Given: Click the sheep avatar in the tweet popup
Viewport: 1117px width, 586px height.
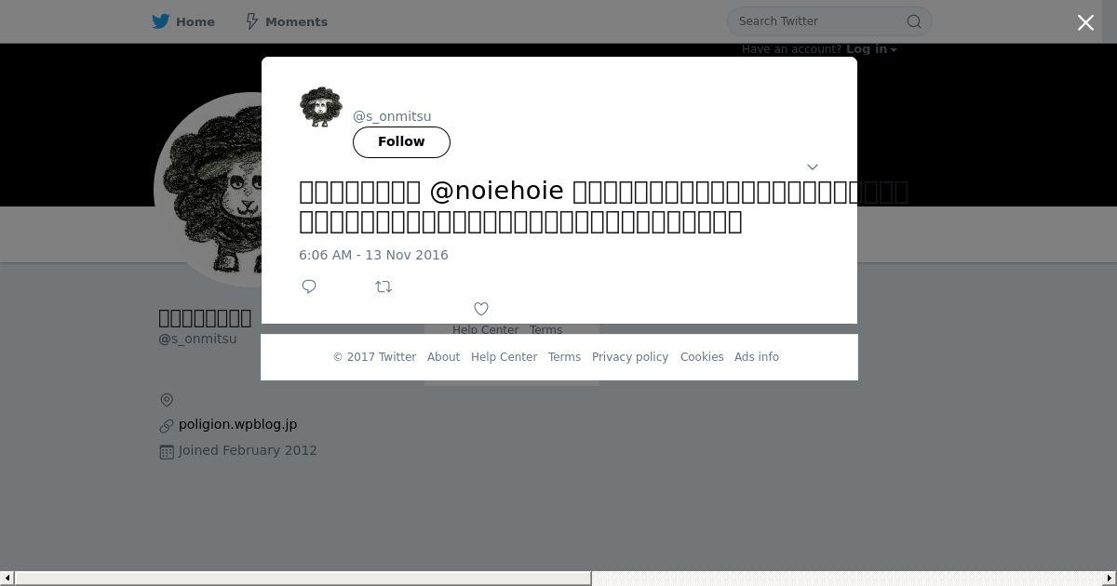Looking at the screenshot, I should [x=321, y=108].
